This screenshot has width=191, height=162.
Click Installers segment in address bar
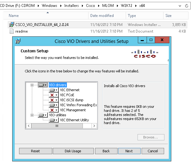[x=72, y=6]
